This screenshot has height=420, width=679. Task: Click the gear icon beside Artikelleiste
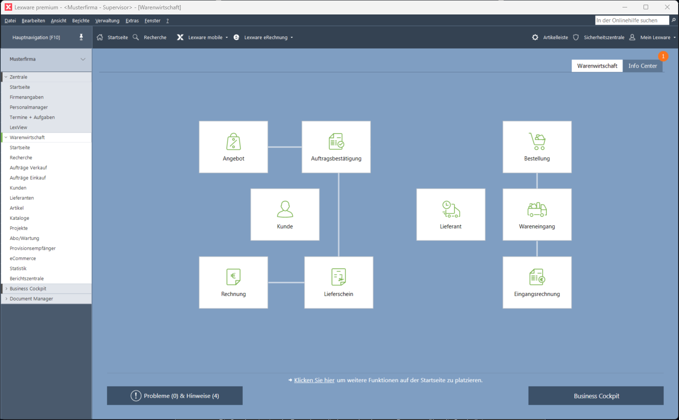pos(535,37)
